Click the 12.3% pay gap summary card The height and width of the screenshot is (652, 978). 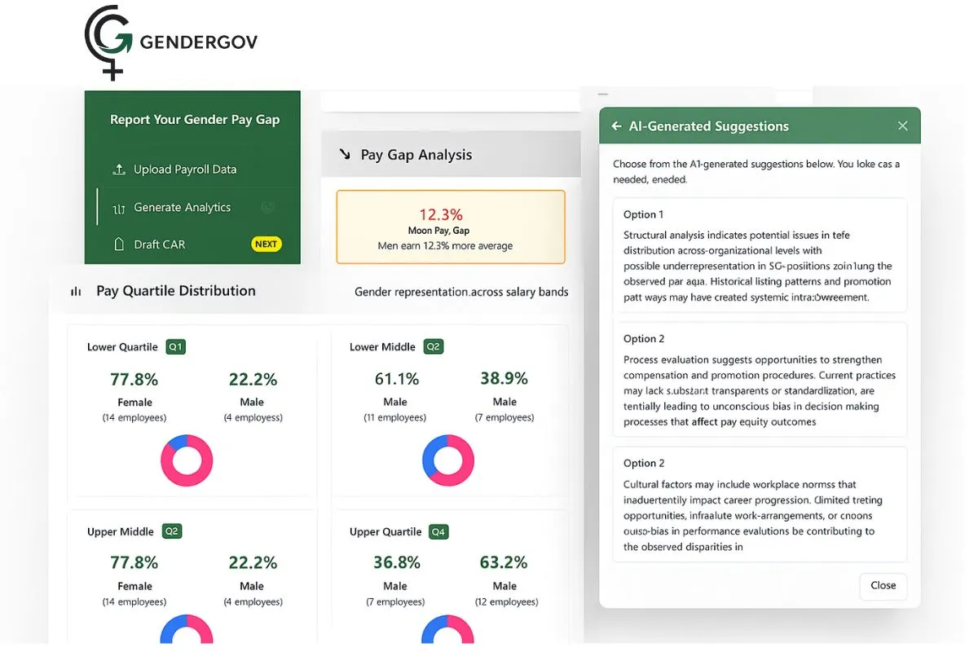[451, 227]
